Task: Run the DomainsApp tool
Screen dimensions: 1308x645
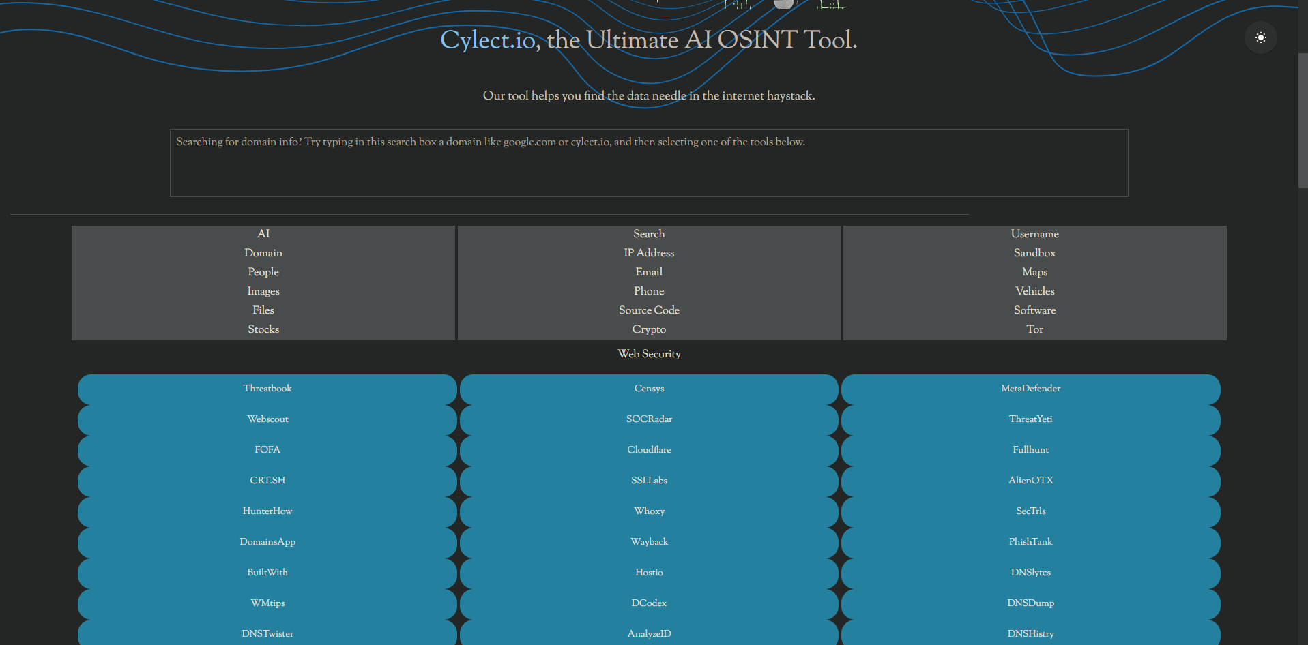Action: pos(267,542)
